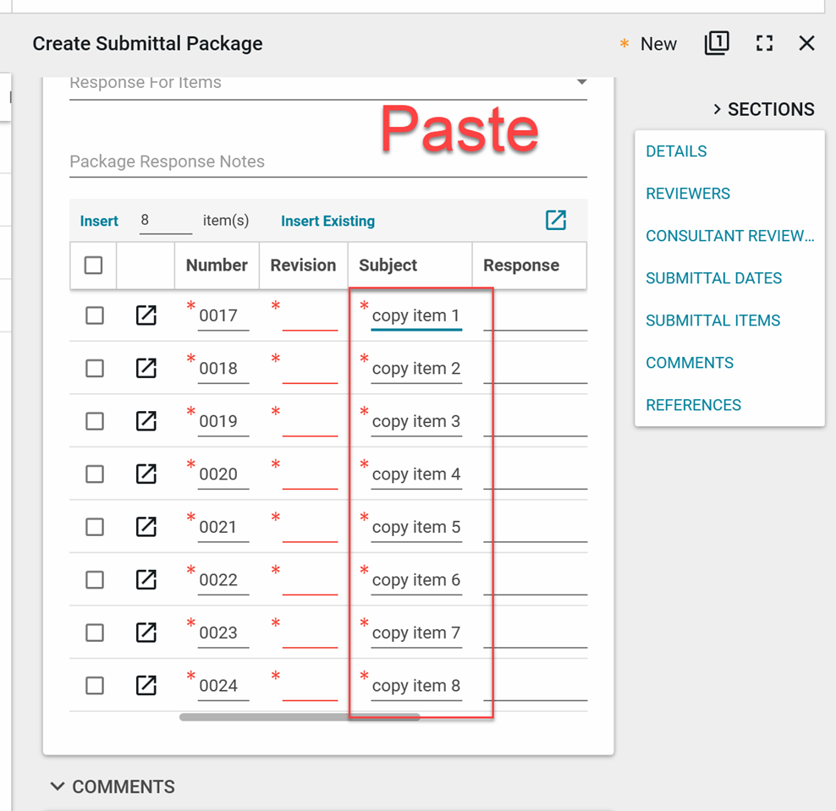Collapse the SECTIONS panel chevron
Viewport: 836px width, 811px height.
(717, 109)
